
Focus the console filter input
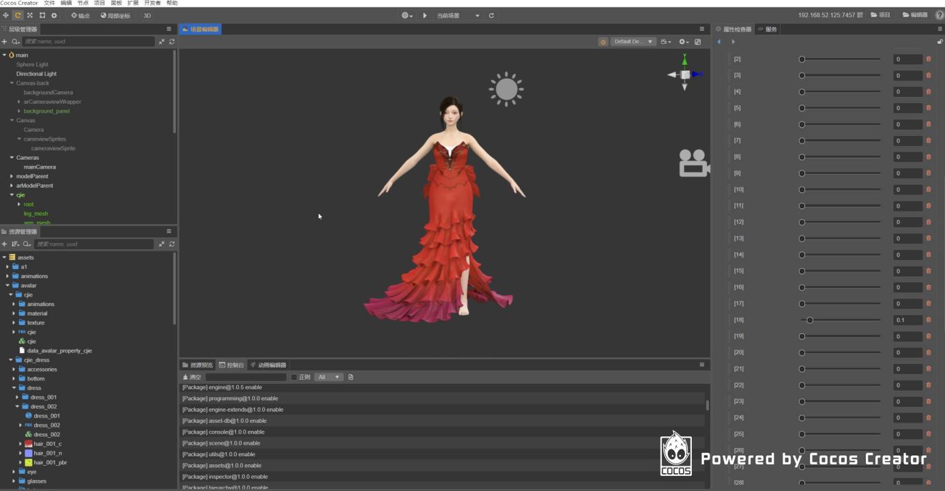[246, 377]
